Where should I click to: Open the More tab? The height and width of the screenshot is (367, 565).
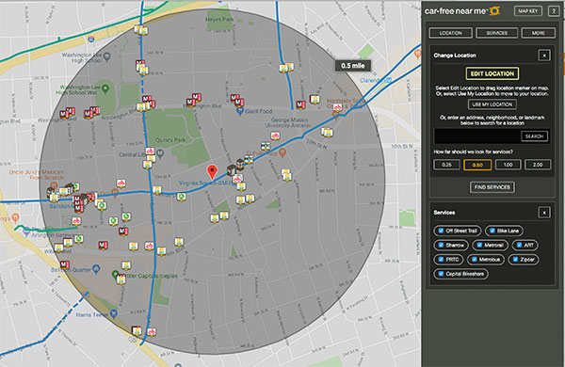click(x=538, y=33)
